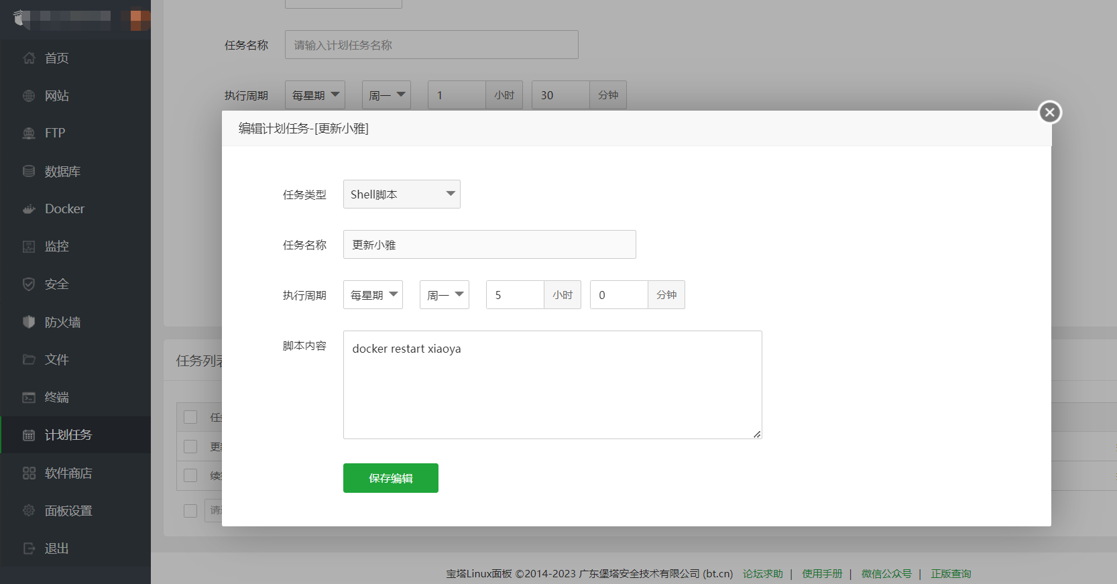
Task: Open the Shell脚本 task type dropdown
Action: point(402,194)
